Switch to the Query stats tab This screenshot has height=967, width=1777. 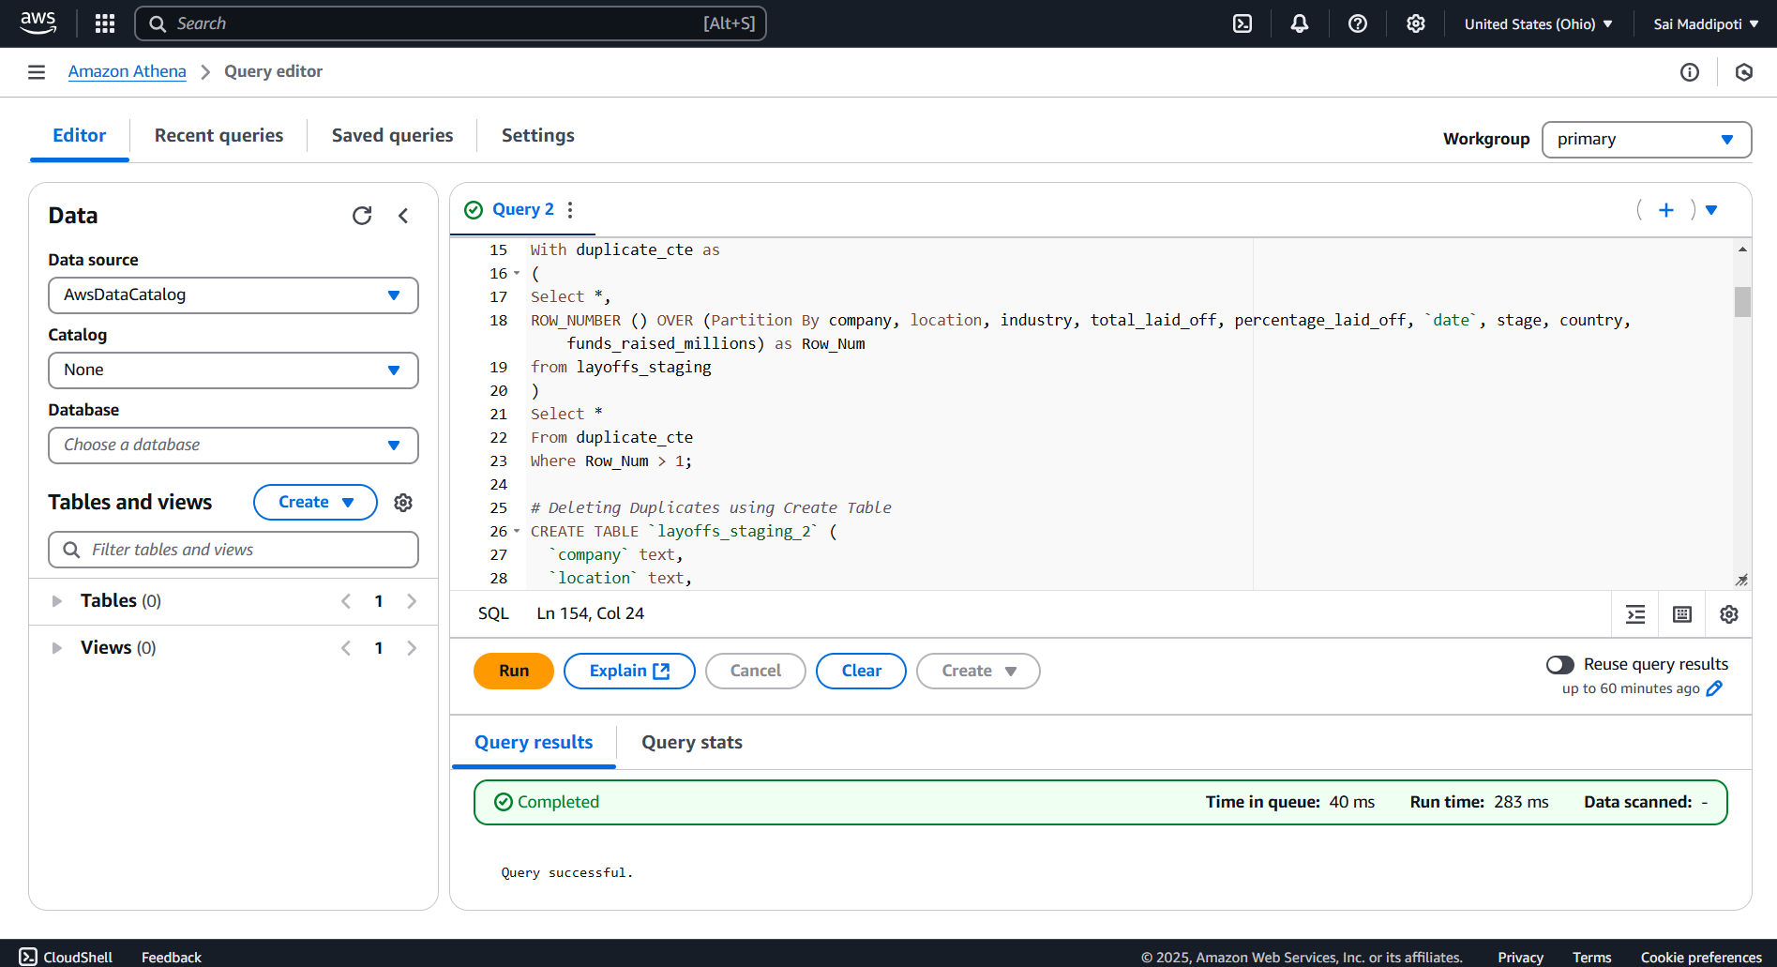pos(692,743)
